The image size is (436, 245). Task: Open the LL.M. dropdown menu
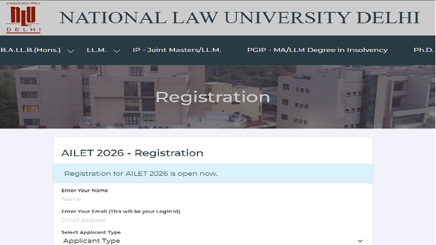click(96, 50)
